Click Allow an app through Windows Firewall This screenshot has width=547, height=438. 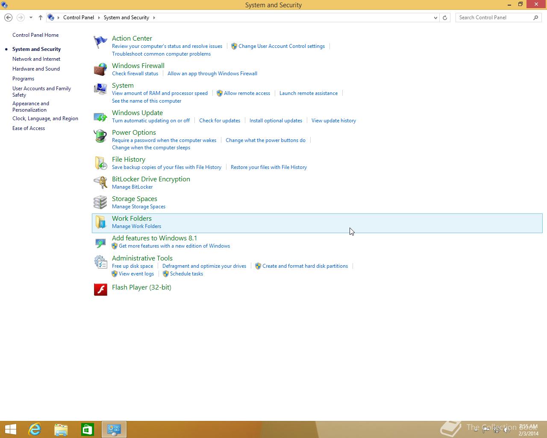point(212,74)
